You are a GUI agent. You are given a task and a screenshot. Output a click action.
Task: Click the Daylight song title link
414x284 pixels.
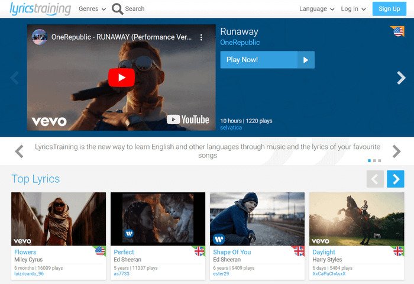point(324,252)
